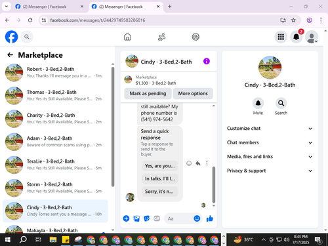
Task: Send quick response 'In talks. I'll l...'
Action: [x=160, y=178]
